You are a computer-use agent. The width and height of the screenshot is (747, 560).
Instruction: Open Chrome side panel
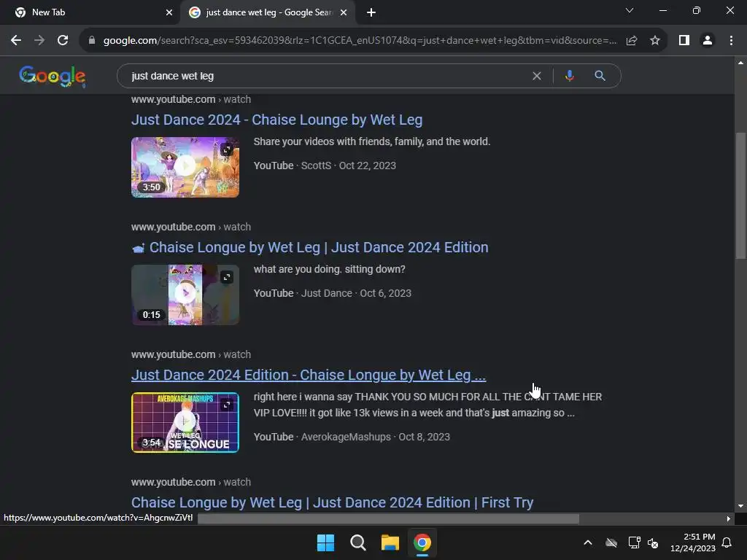click(x=684, y=41)
